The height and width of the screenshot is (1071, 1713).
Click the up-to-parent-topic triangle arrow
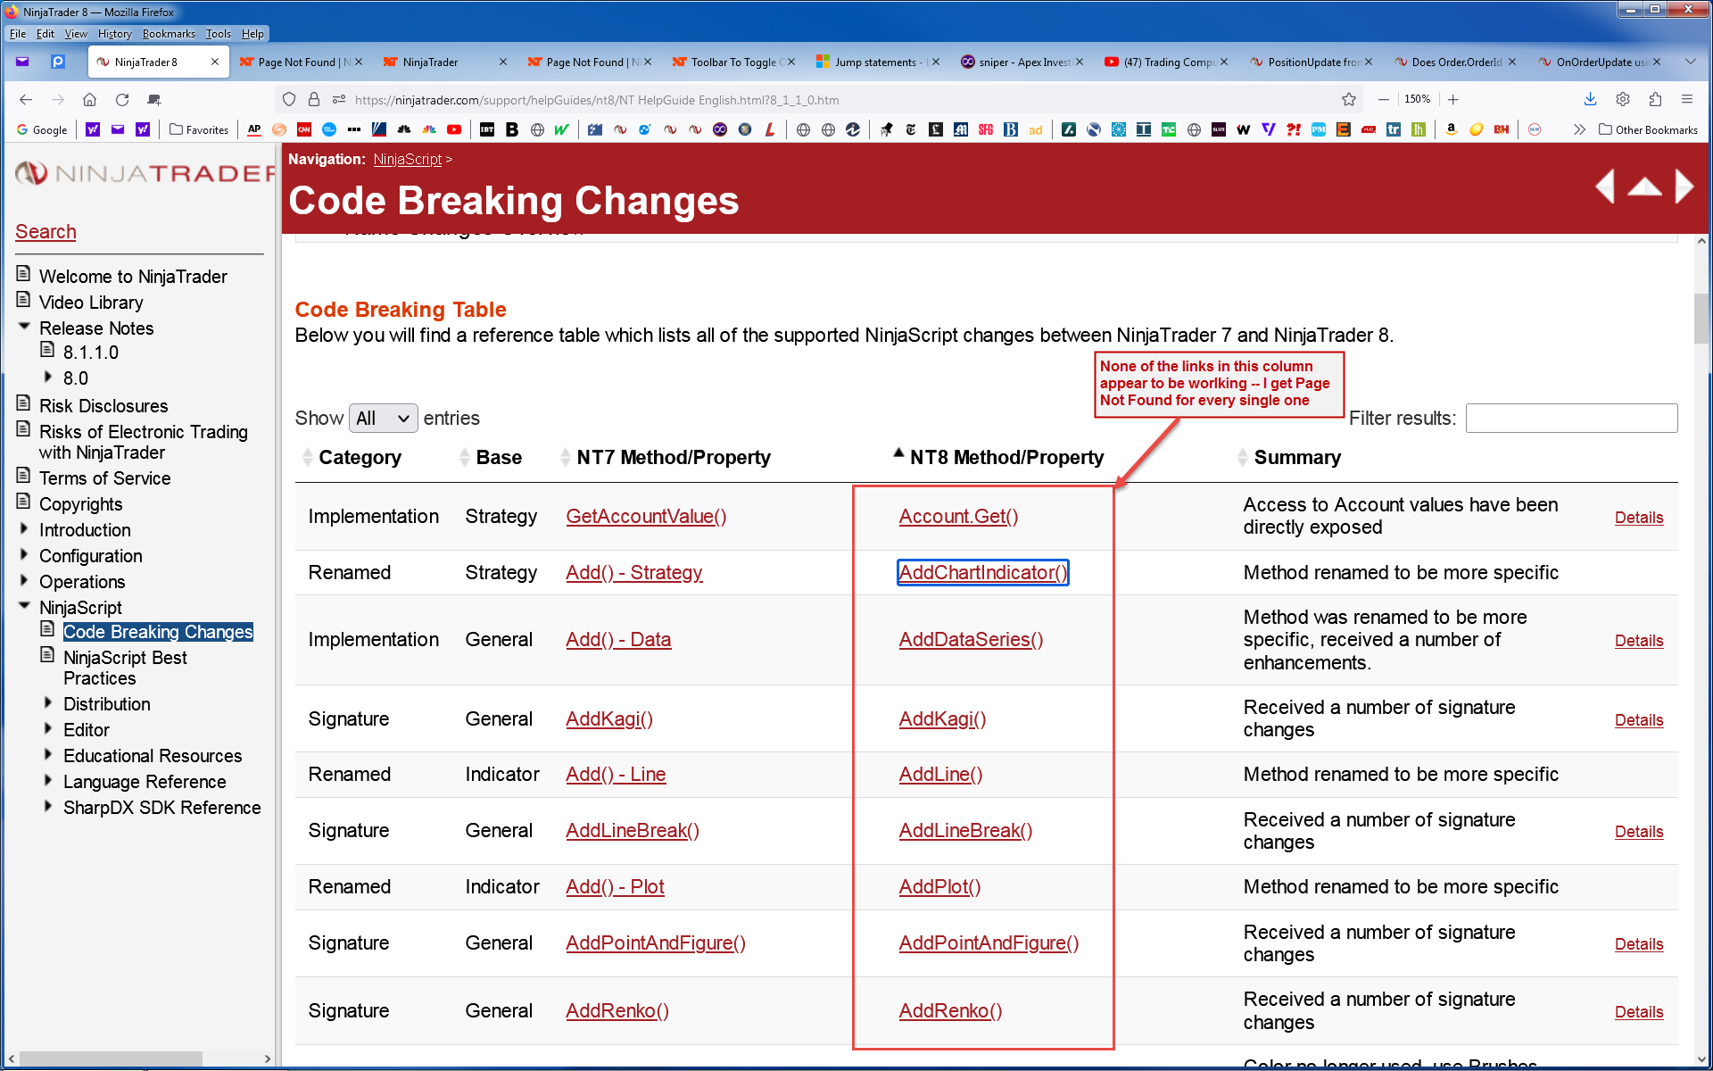pyautogui.click(x=1644, y=187)
